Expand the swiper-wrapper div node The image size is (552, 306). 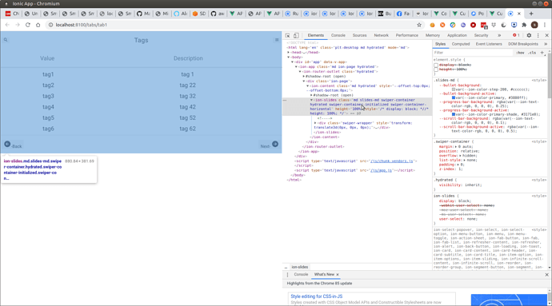(x=315, y=123)
